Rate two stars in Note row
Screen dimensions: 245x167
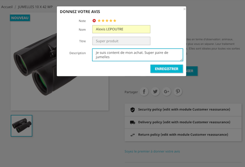(x=103, y=21)
